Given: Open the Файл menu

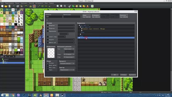Looking at the screenshot, I should (2, 3).
